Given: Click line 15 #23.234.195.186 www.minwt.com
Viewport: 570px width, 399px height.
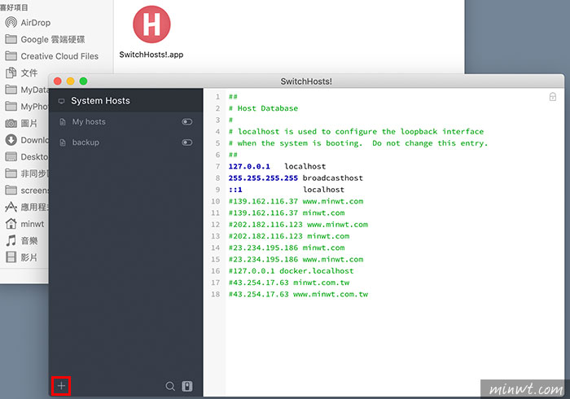Looking at the screenshot, I should click(x=296, y=260).
